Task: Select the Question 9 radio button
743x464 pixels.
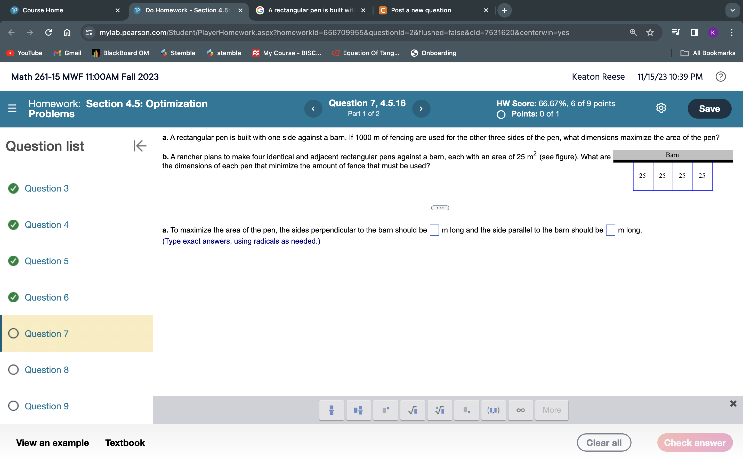Action: tap(13, 406)
